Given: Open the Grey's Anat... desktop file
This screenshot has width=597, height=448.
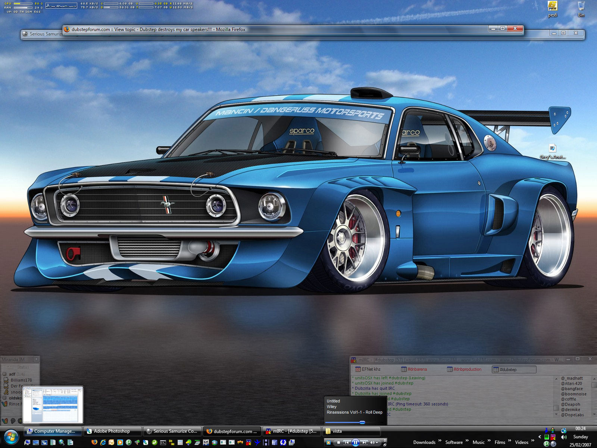Looking at the screenshot, I should pyautogui.click(x=553, y=149).
